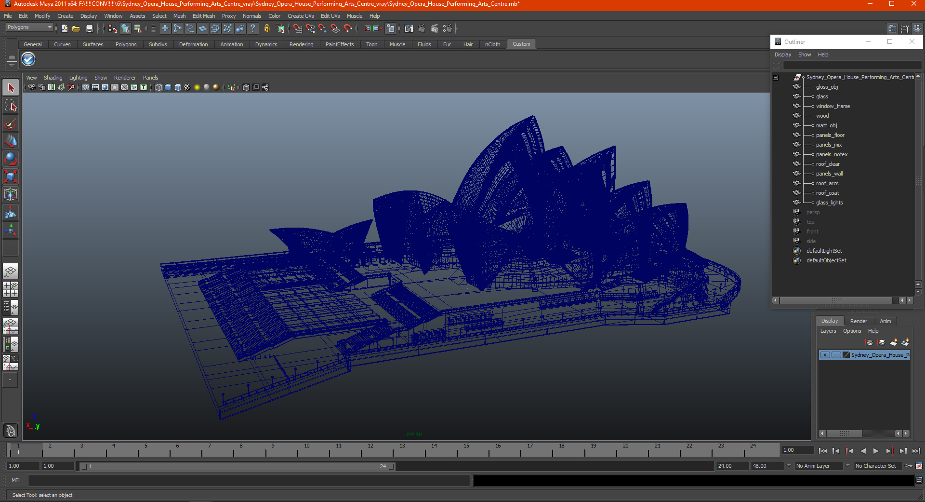This screenshot has width=925, height=502.
Task: Open the Polygons menu set dropdown
Action: pos(29,27)
